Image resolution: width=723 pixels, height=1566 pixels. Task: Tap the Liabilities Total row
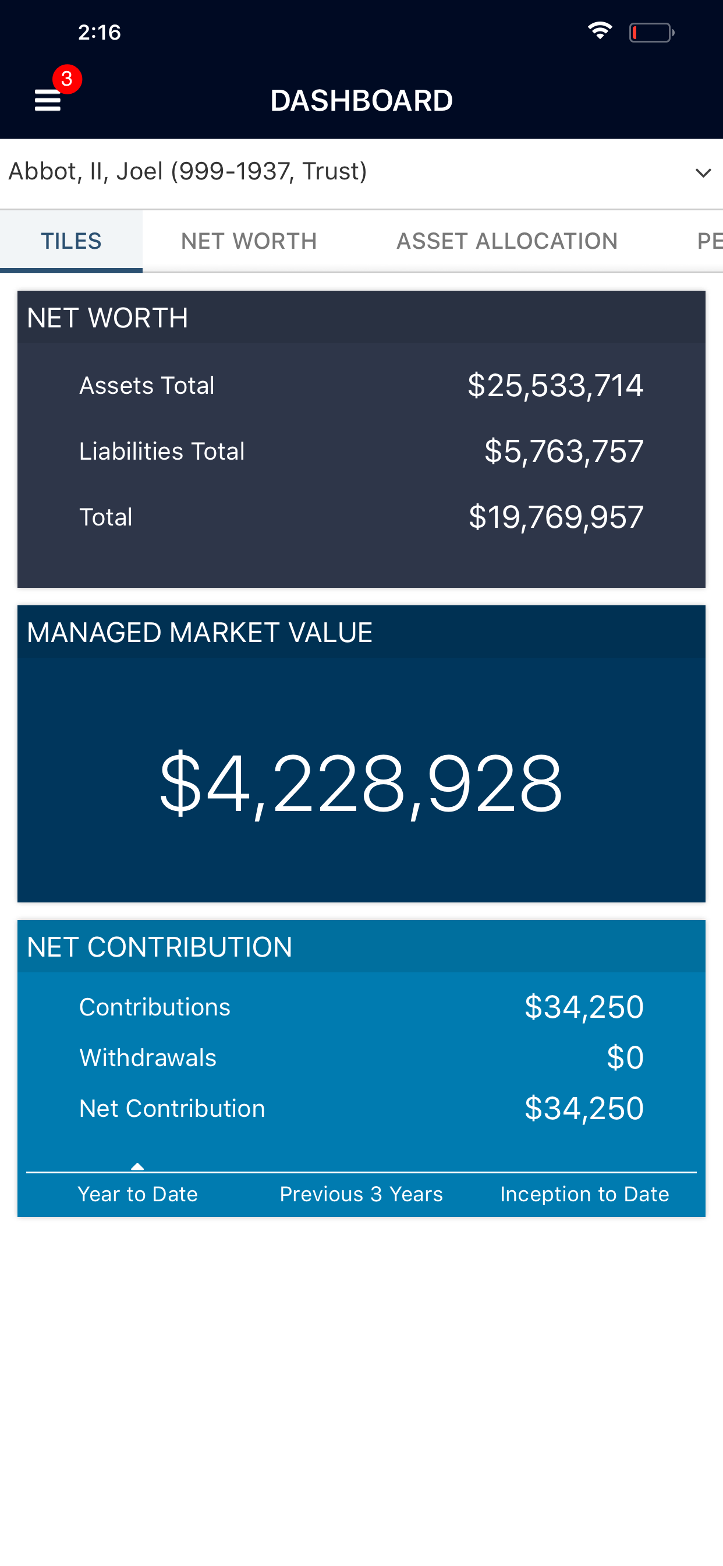[x=361, y=451]
